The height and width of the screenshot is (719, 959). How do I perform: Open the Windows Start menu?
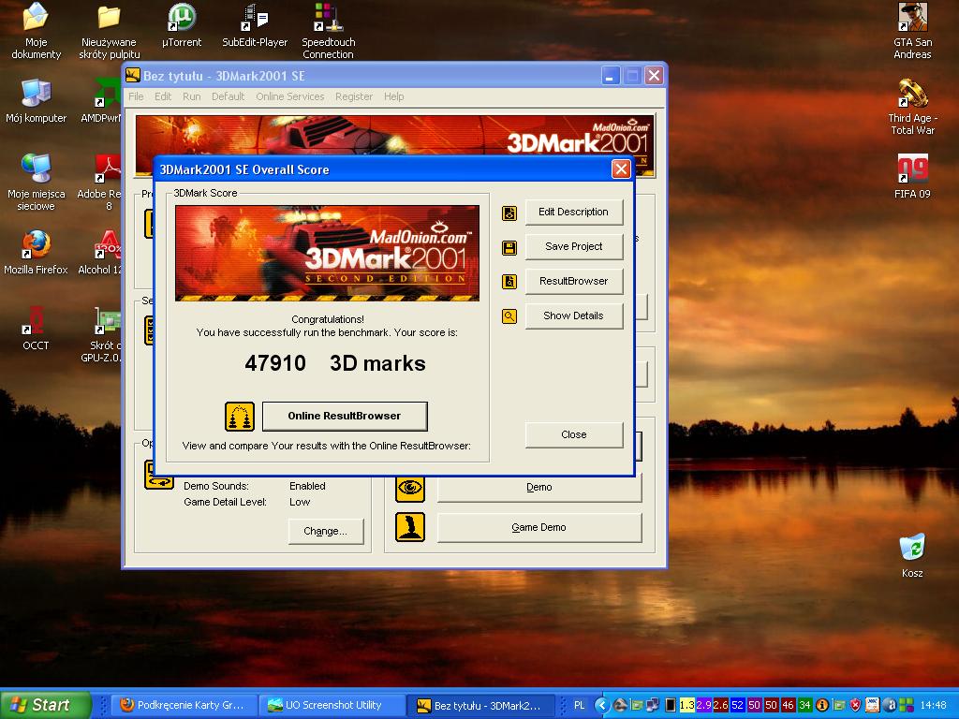[x=44, y=705]
